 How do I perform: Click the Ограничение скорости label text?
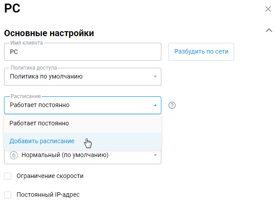pos(50,176)
